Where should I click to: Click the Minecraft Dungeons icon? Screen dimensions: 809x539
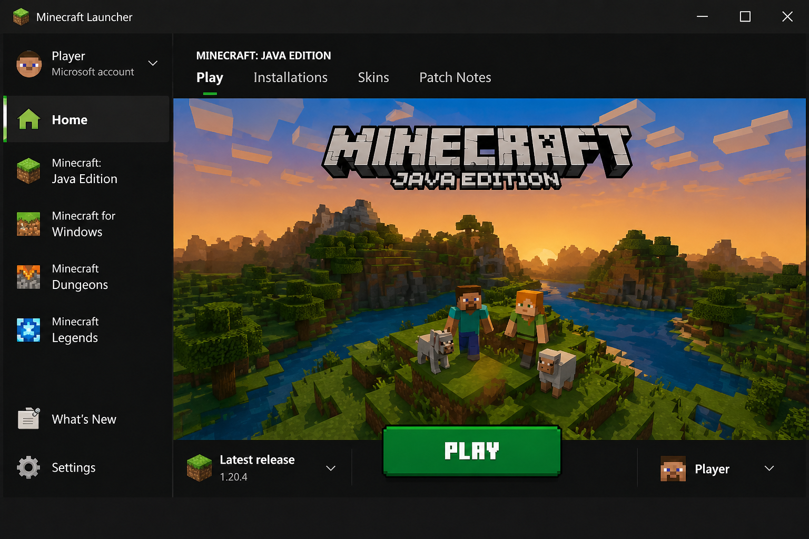point(28,277)
